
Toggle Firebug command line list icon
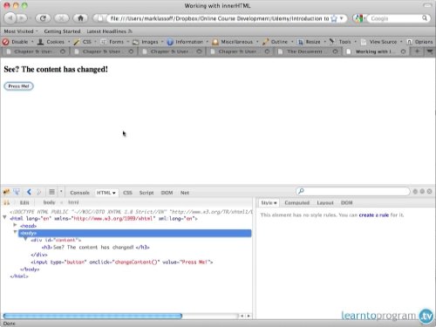coord(51,192)
